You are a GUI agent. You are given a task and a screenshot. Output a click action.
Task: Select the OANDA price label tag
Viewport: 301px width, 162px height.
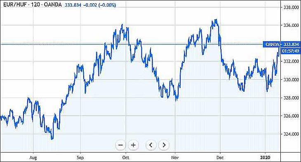pos(271,44)
